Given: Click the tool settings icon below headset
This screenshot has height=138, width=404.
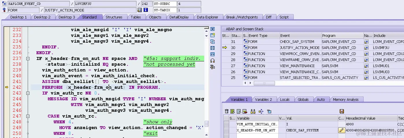Looking at the screenshot, I should pyautogui.click(x=213, y=67).
